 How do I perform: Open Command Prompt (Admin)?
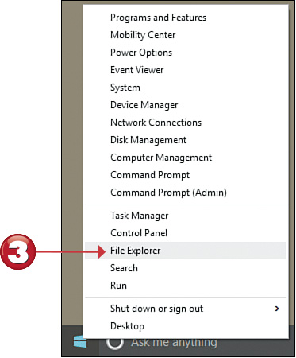185,193
